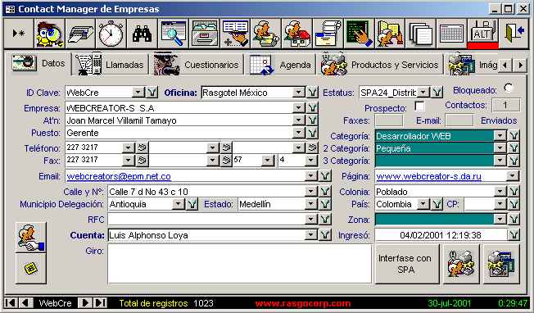
Task: Click the yellow note icon button
Action: click(x=30, y=269)
